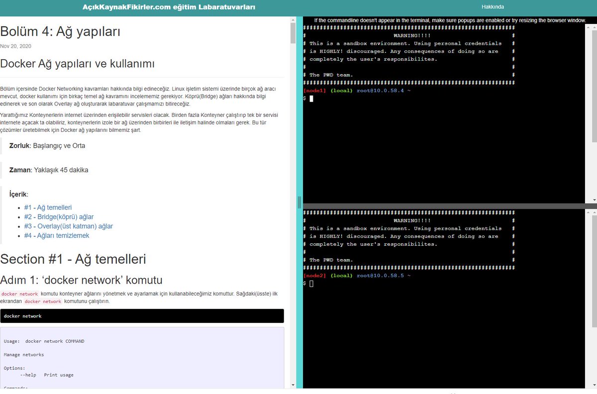Click the 'Manage networks' output line
Screen dimensions: 597x394
coord(23,355)
